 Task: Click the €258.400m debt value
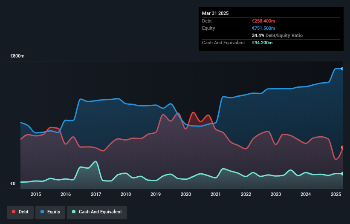pyautogui.click(x=263, y=21)
